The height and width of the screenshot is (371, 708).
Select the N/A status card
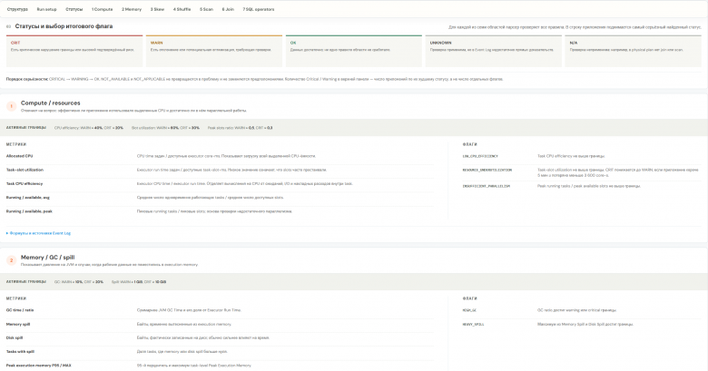(x=633, y=51)
